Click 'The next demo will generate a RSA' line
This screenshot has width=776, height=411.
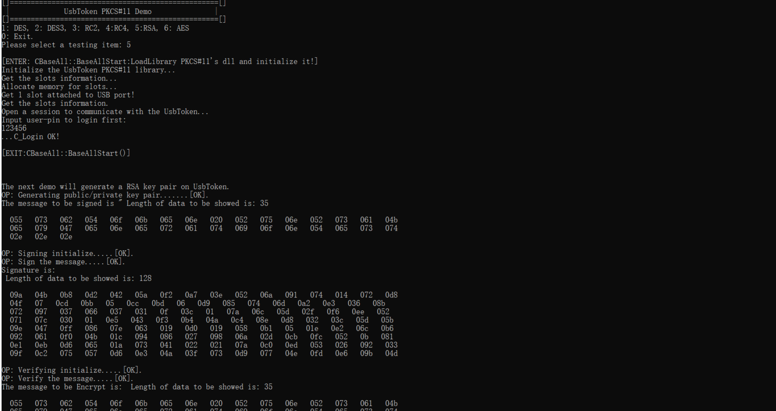115,187
